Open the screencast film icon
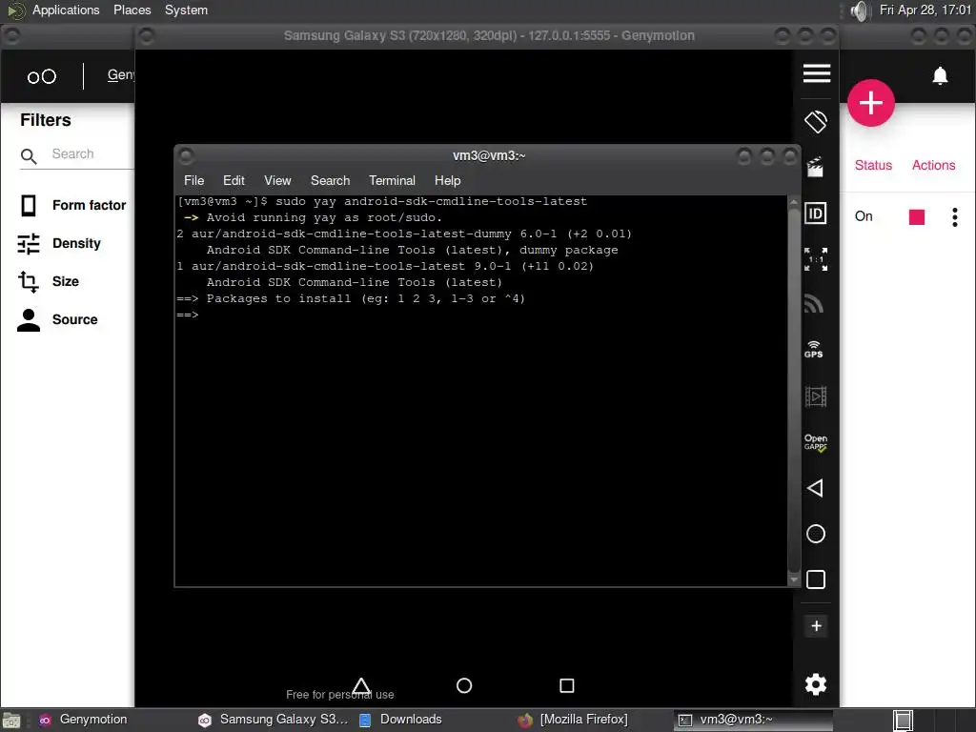This screenshot has height=732, width=976. coord(816,396)
